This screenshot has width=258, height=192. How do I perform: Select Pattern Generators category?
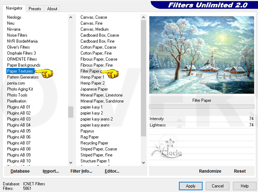23,77
